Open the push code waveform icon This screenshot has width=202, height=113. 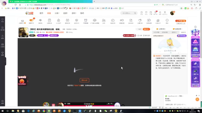pyautogui.click(x=40, y=20)
